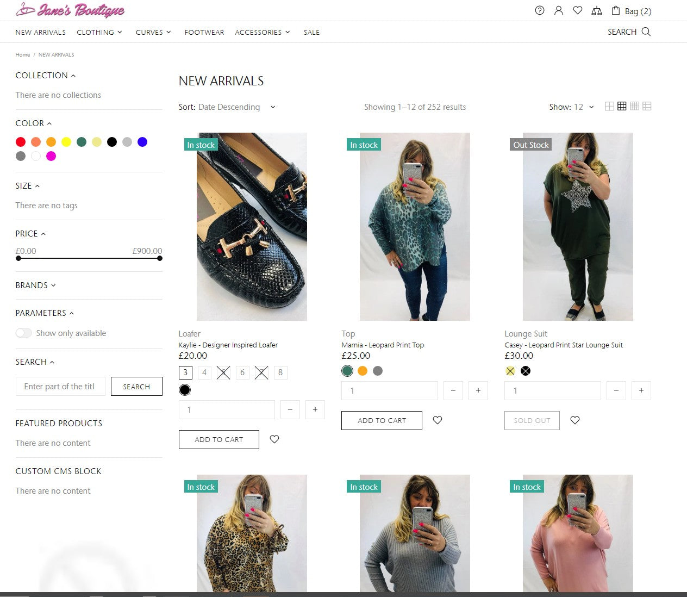Select size 4 for Kaylie loafer

click(204, 372)
